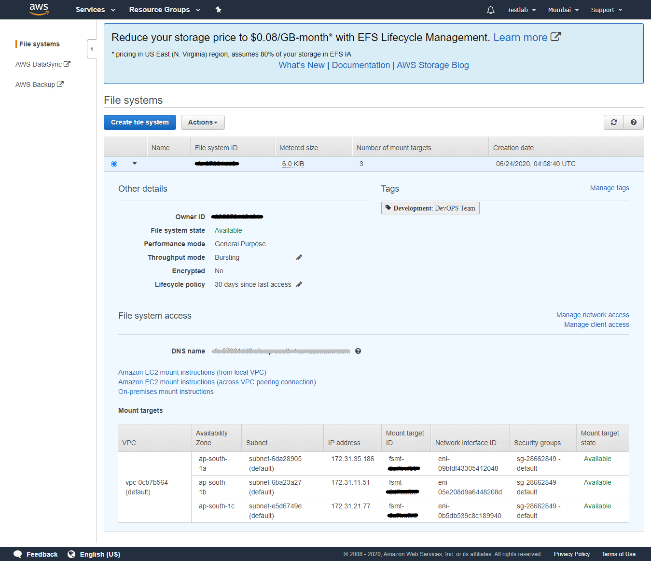Open the Services dropdown menu
Screen dimensions: 651x561
click(x=95, y=10)
